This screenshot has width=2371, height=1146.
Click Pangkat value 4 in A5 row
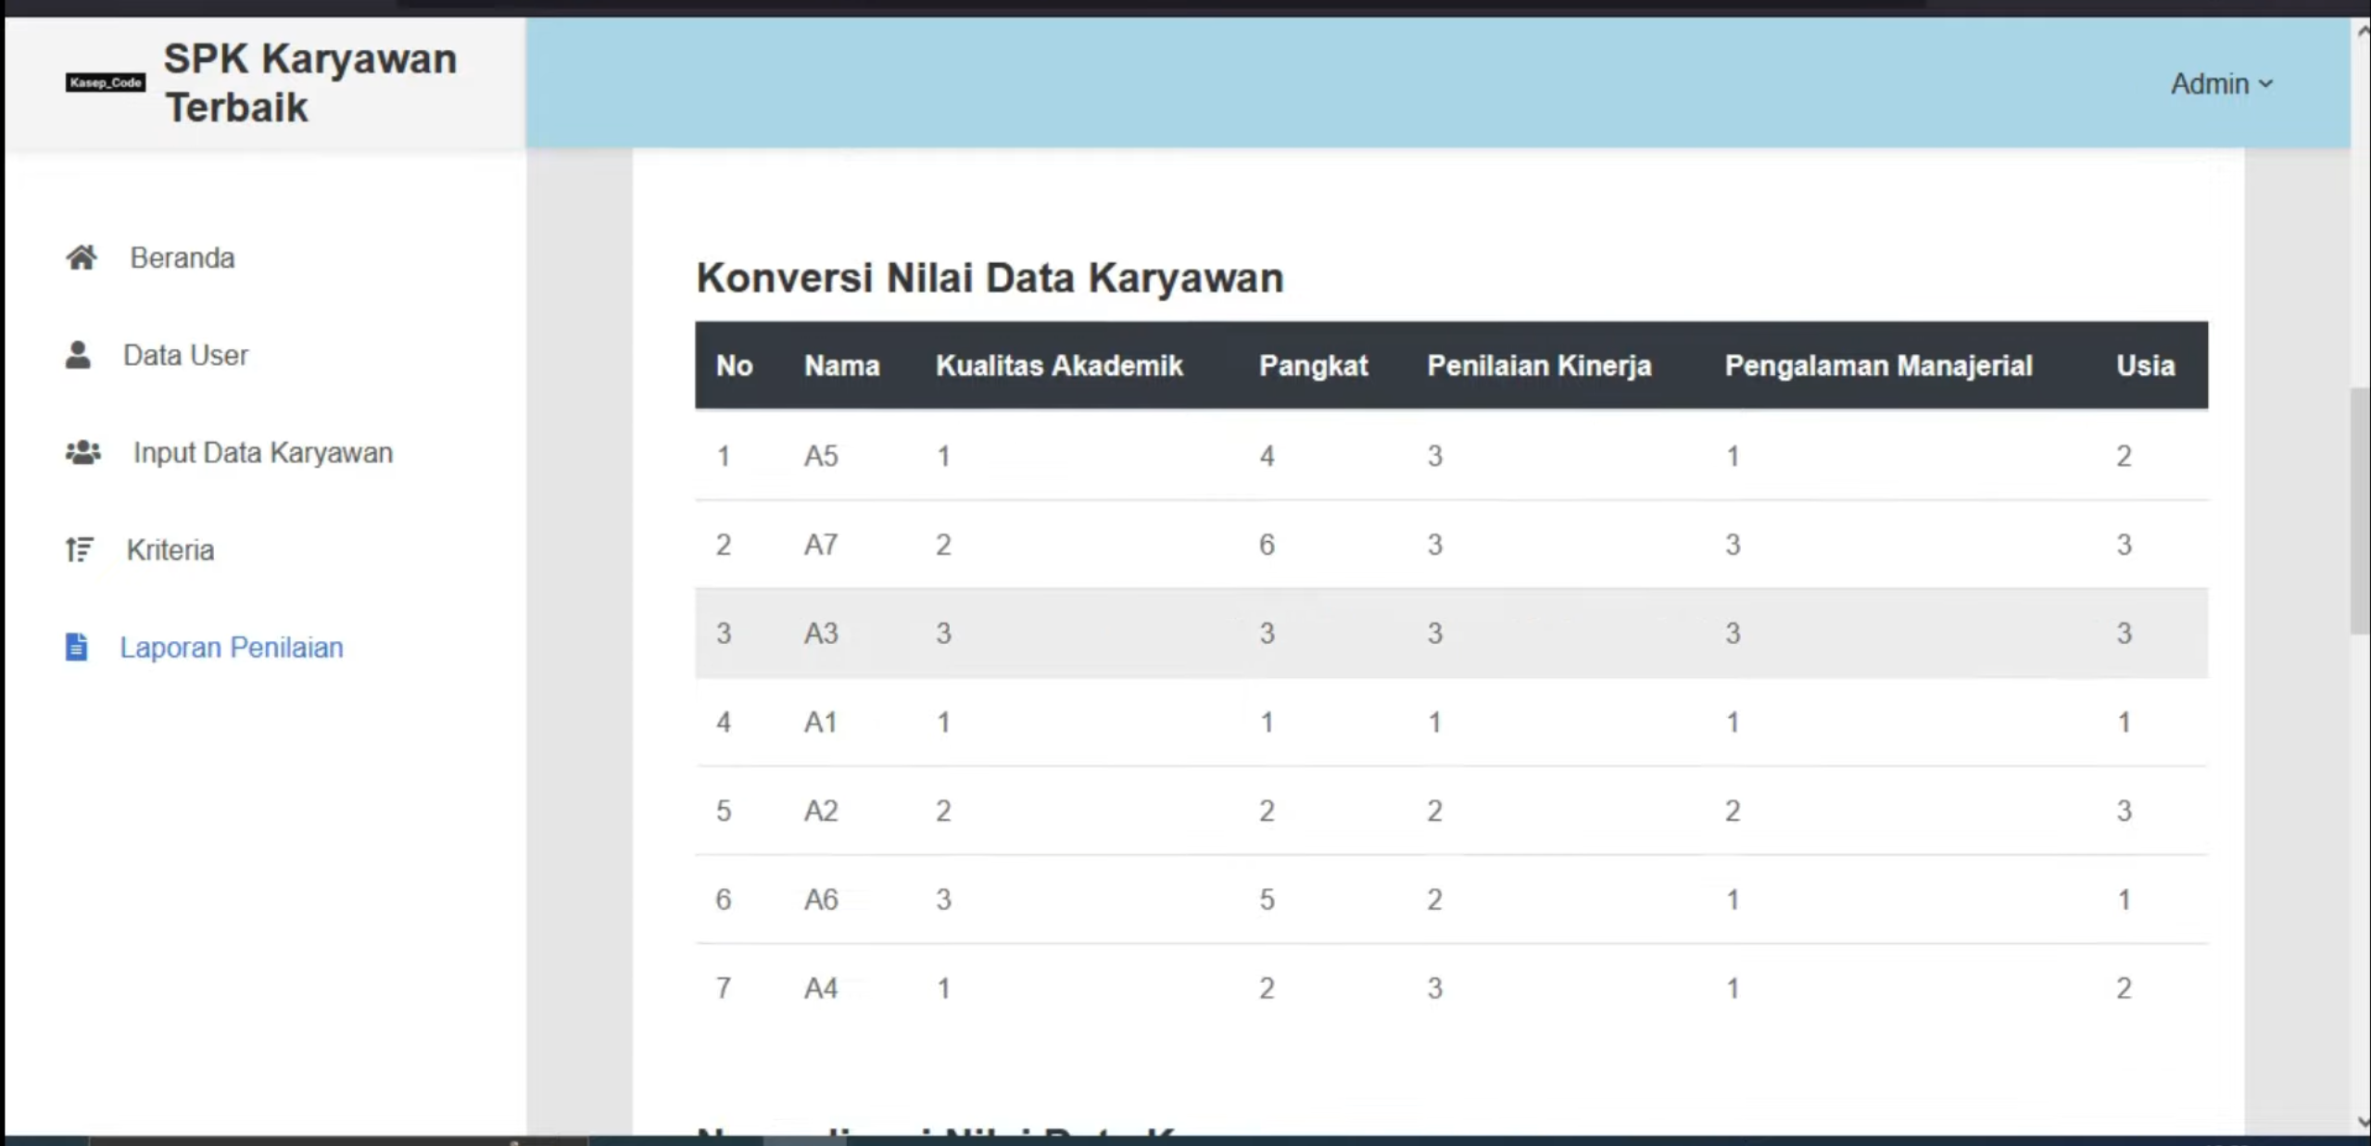click(x=1267, y=456)
